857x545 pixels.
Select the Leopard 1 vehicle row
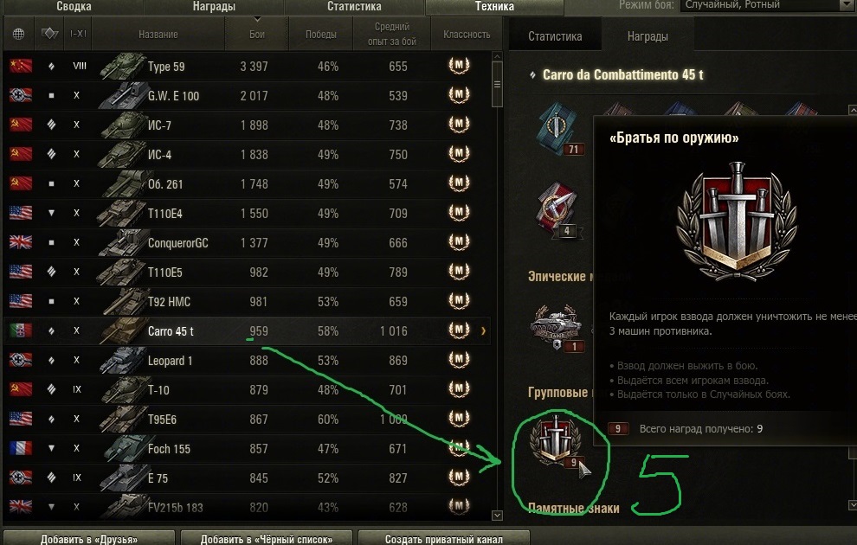[x=247, y=361]
